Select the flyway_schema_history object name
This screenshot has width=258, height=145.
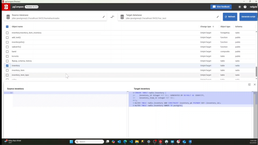(22, 61)
